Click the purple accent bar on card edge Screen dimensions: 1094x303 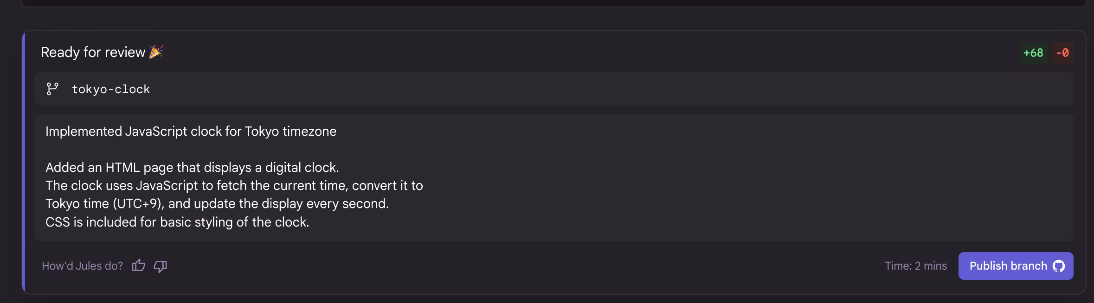coord(23,162)
